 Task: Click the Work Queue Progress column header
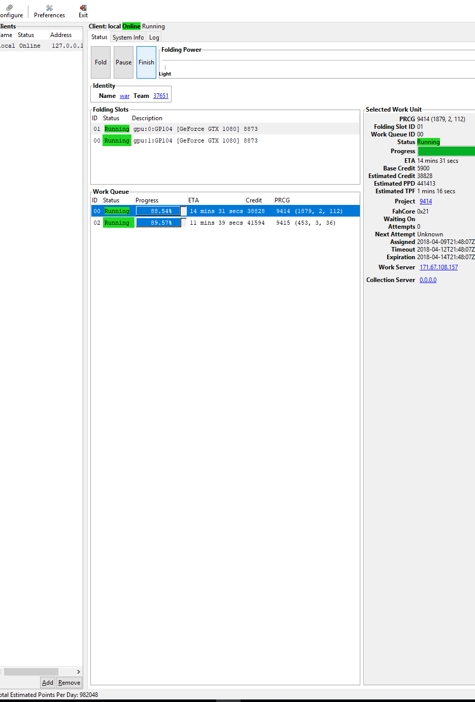point(160,200)
